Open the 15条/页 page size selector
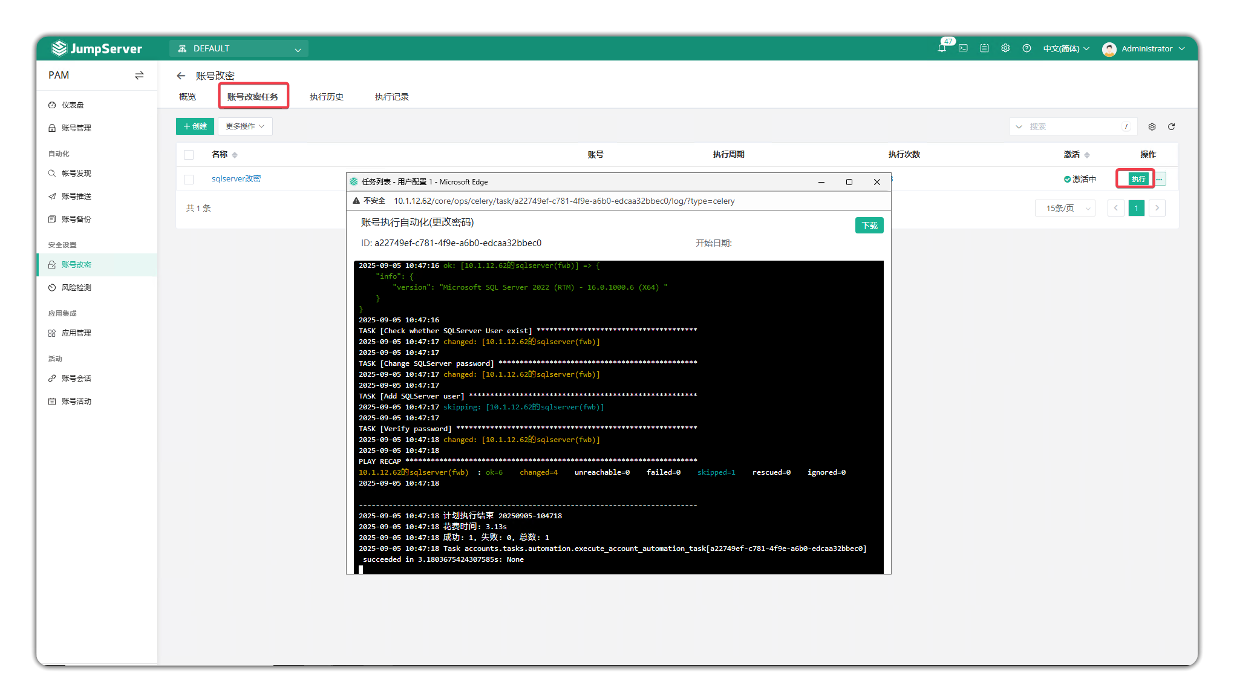 click(1065, 208)
